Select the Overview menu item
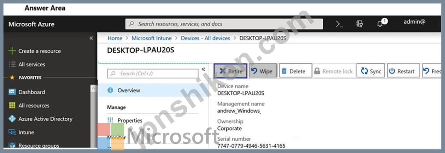The width and height of the screenshot is (445, 153). tap(128, 90)
